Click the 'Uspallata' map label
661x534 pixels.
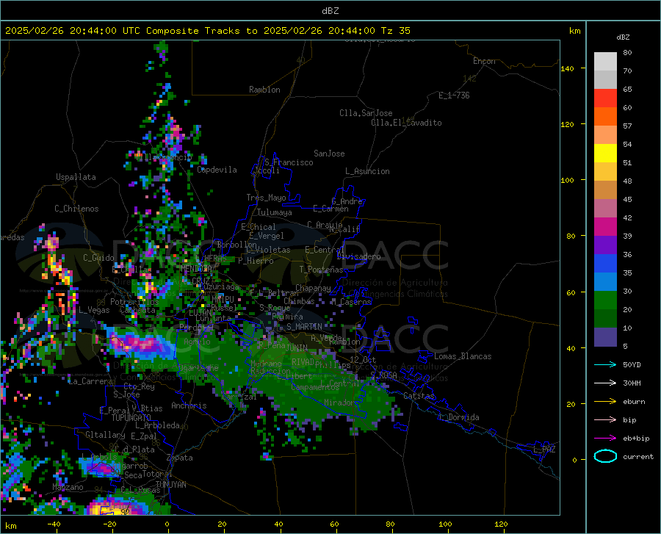76,177
